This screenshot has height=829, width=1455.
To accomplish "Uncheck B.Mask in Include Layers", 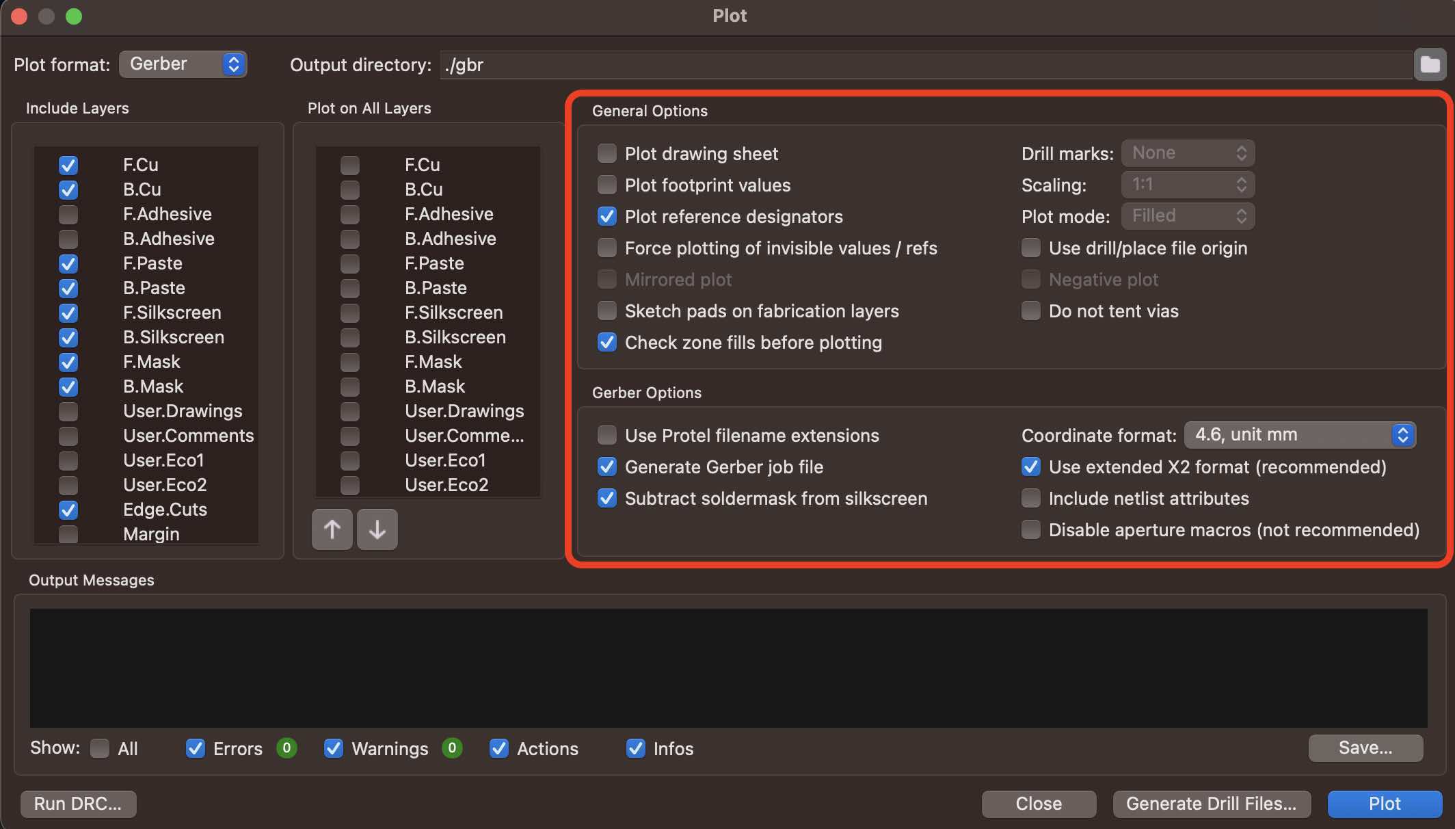I will 68,386.
